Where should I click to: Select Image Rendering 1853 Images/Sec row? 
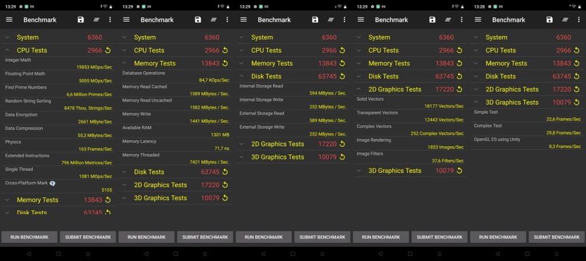tap(410, 143)
